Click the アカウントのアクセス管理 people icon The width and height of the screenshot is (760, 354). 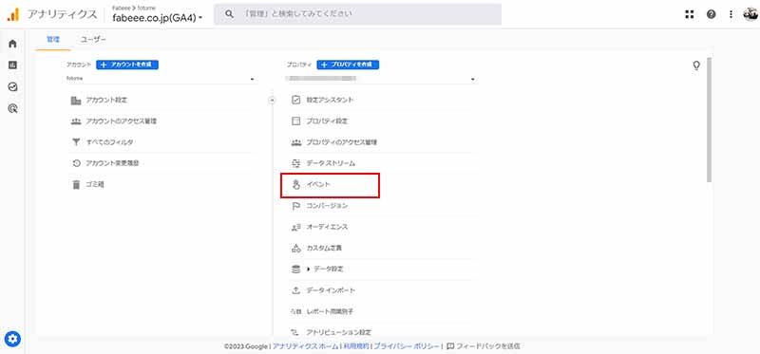[76, 121]
